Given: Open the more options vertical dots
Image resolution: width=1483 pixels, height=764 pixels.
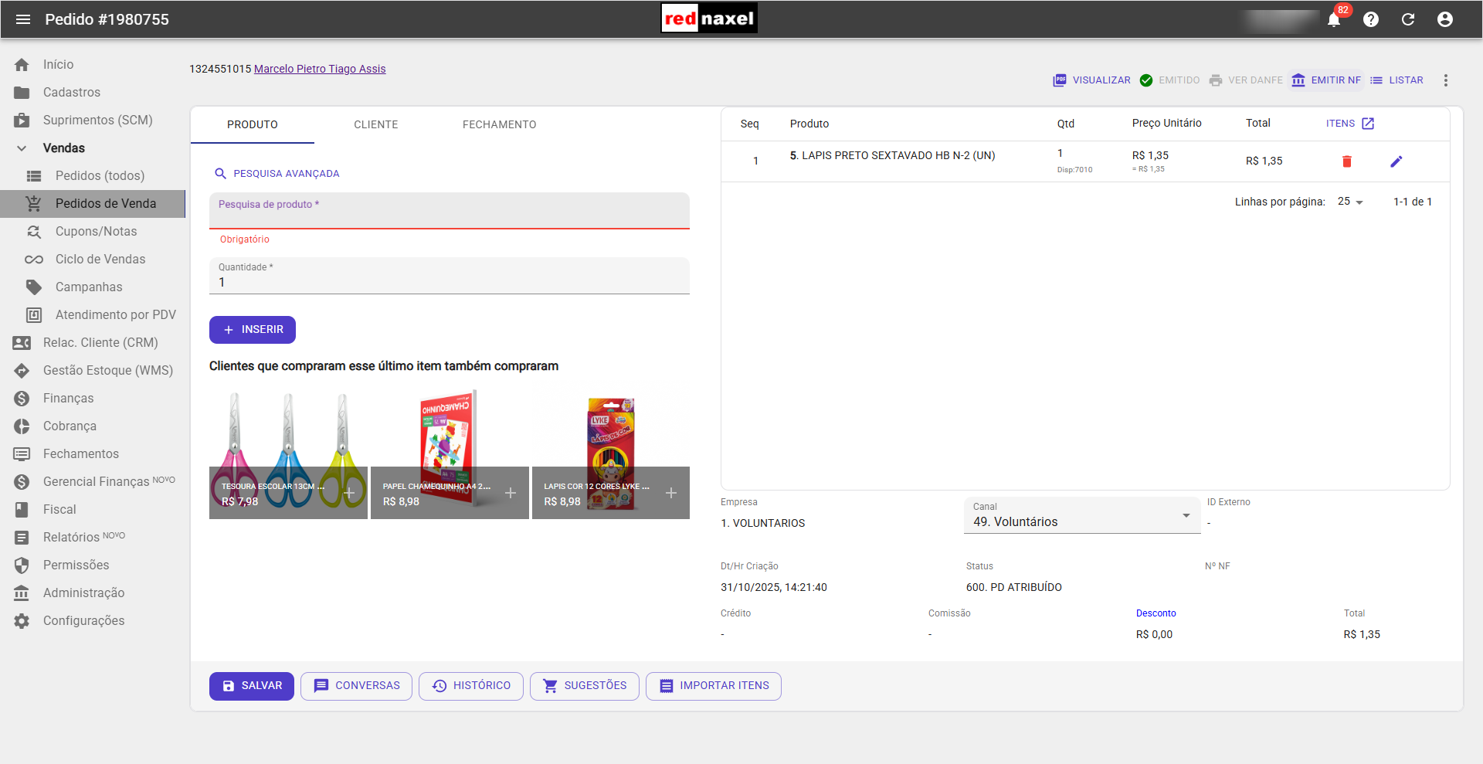Looking at the screenshot, I should 1446,80.
